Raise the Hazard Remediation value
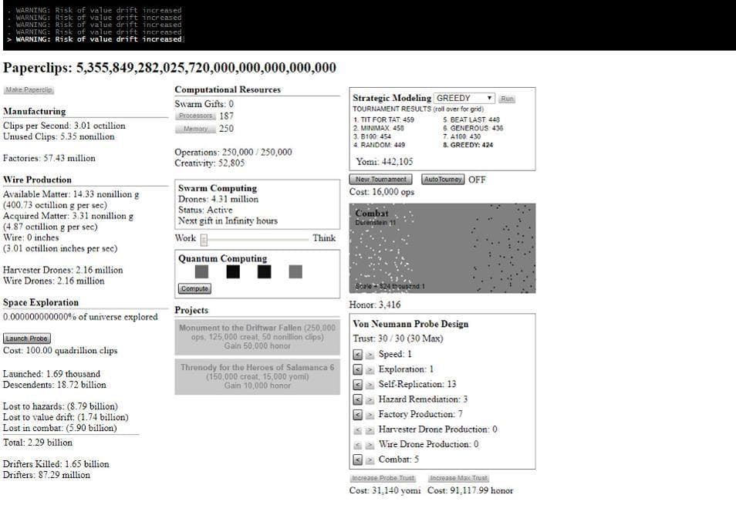Image resolution: width=736 pixels, height=505 pixels. pyautogui.click(x=369, y=399)
